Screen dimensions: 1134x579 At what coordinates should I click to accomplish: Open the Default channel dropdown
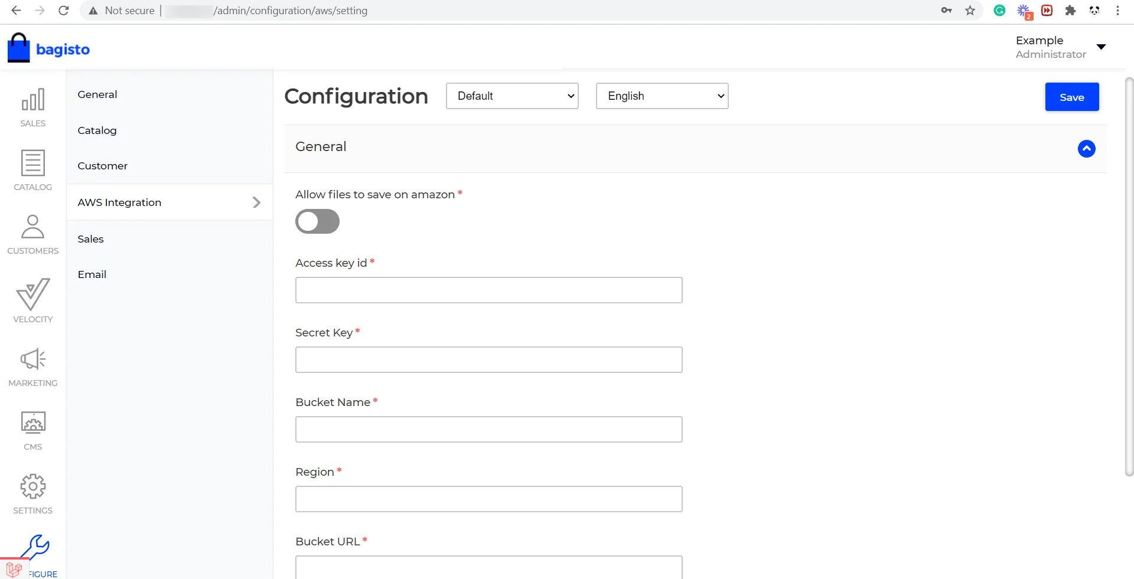[x=512, y=96]
